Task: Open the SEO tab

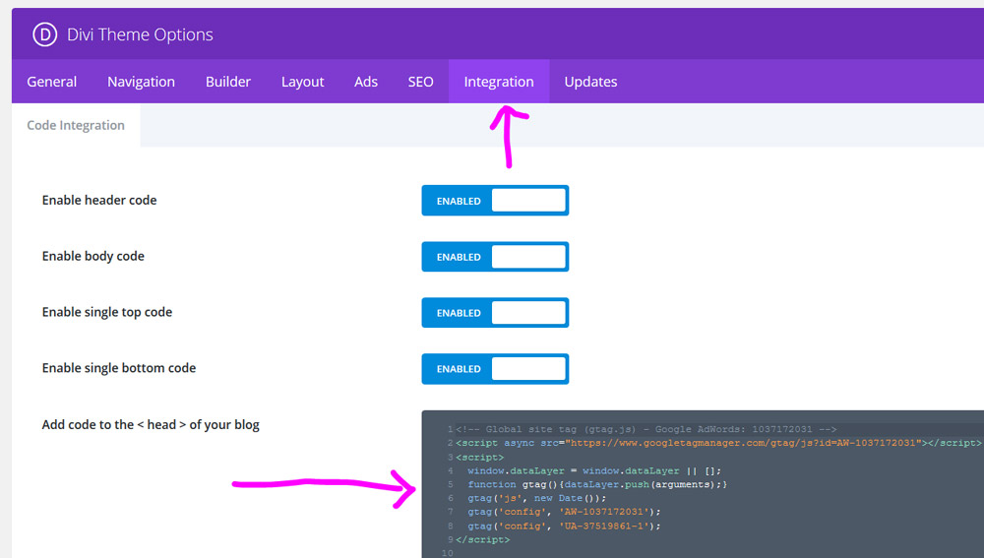Action: (x=420, y=82)
